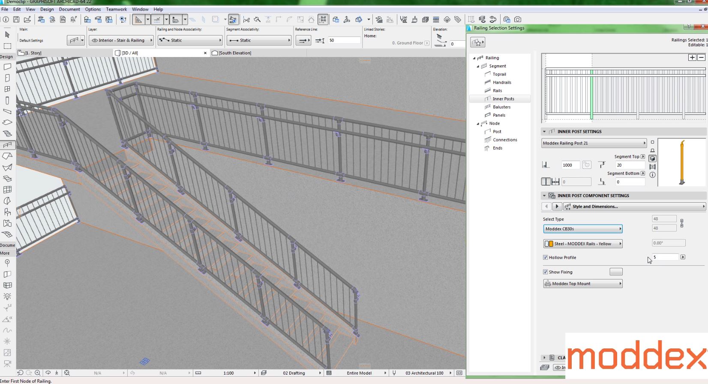
Task: Select Connections in the railing tree
Action: tap(505, 140)
